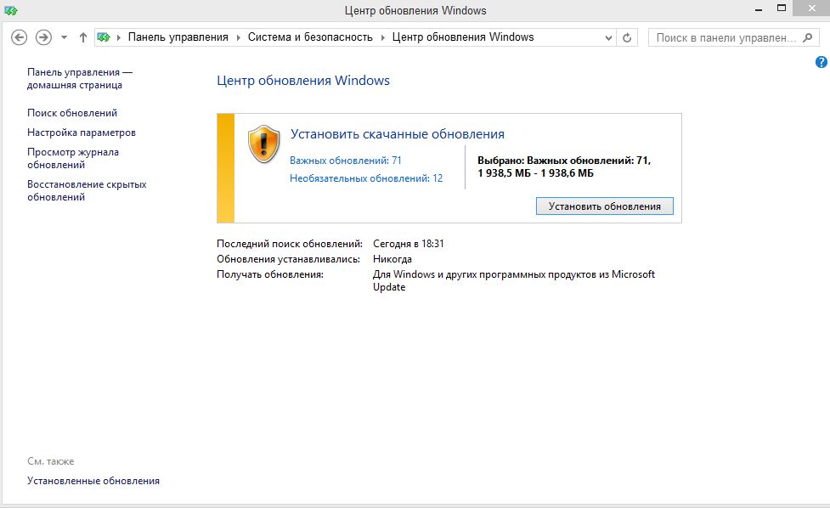
Task: Open the recent locations dropdown arrow
Action: (64, 37)
